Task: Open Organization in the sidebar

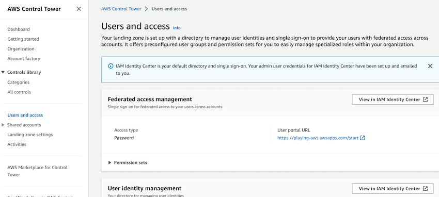Action: (21, 49)
